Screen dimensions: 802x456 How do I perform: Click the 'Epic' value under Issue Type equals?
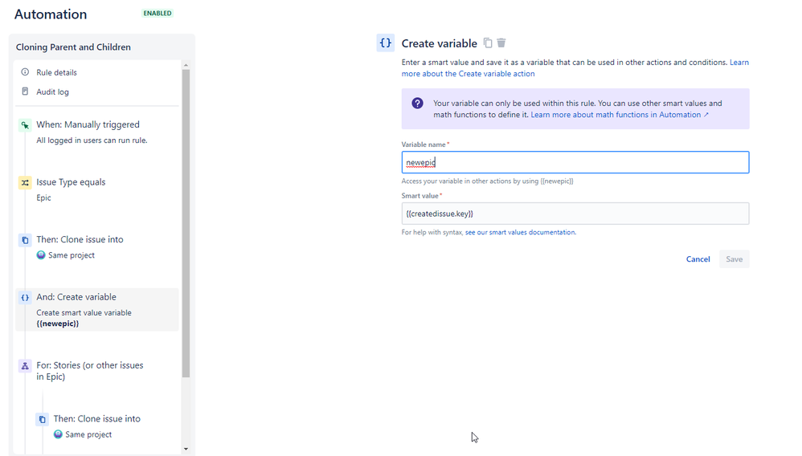(43, 197)
